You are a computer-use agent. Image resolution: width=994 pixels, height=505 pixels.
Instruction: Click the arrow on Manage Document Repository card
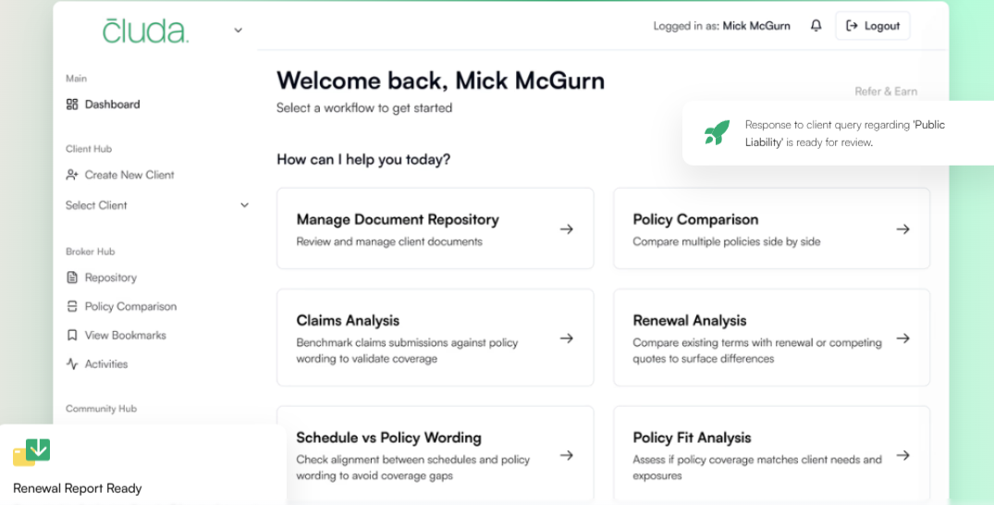tap(567, 229)
